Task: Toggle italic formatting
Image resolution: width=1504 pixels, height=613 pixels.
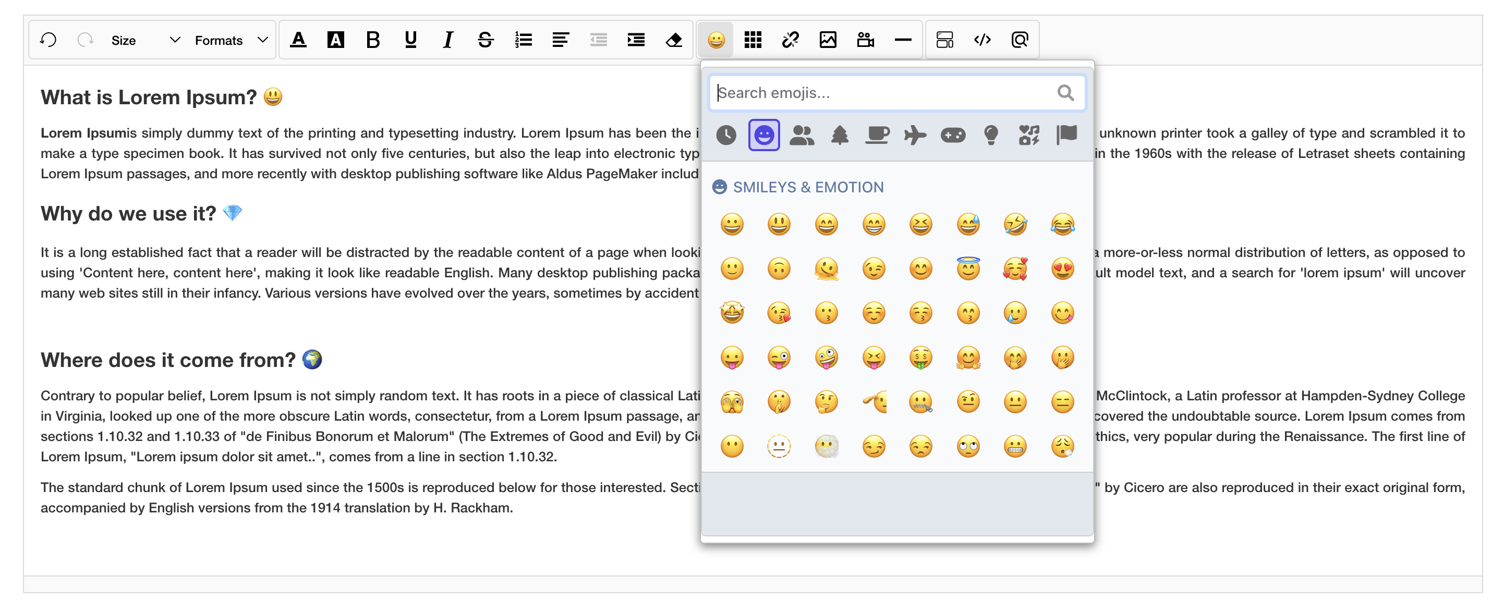Action: [448, 40]
